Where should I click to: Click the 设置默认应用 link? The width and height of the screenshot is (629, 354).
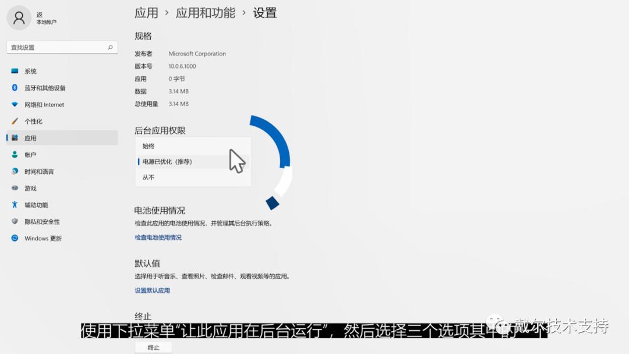pos(152,289)
